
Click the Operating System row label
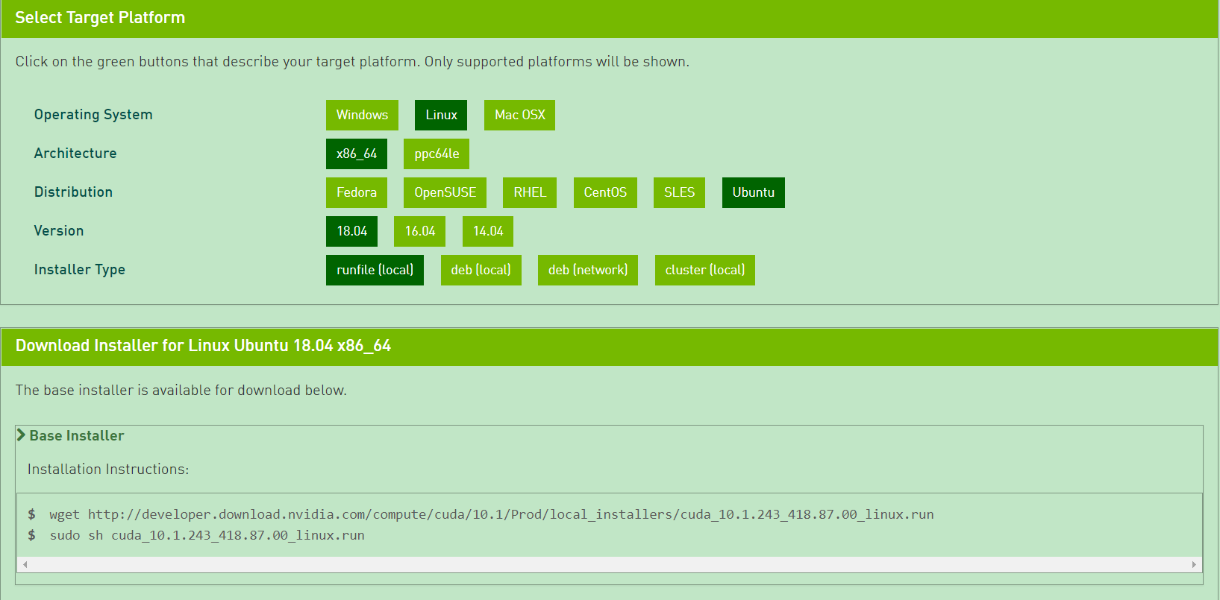(93, 115)
